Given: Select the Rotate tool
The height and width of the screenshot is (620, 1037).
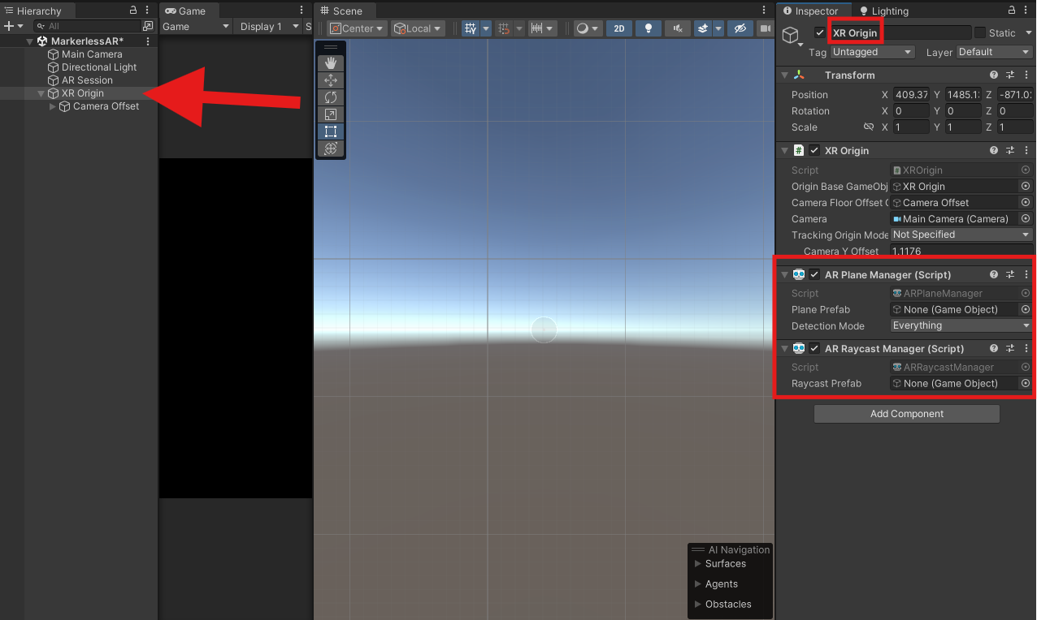Looking at the screenshot, I should click(331, 97).
